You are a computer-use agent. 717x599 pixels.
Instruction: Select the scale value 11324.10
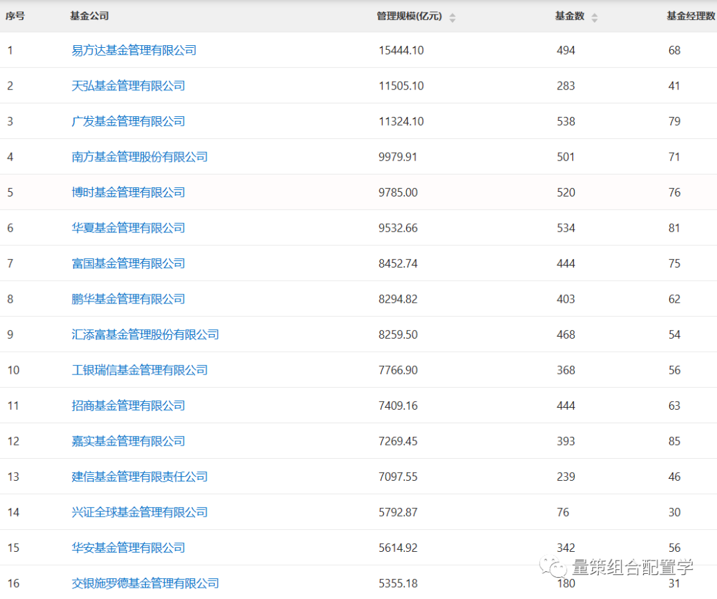tap(401, 122)
